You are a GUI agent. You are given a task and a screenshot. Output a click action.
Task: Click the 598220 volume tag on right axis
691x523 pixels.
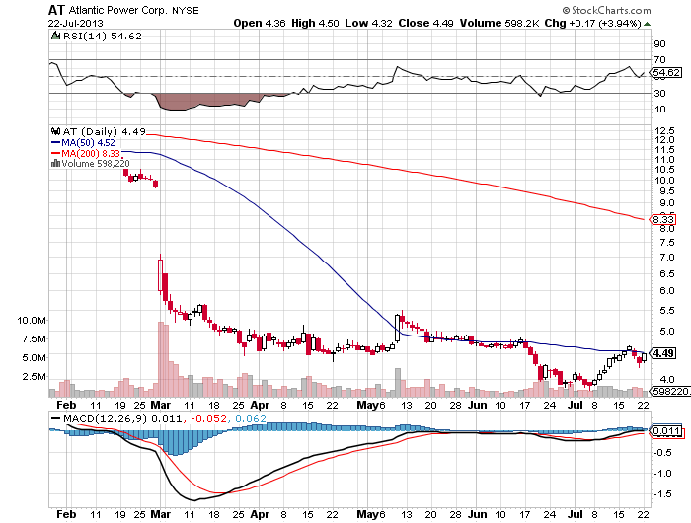(x=670, y=391)
